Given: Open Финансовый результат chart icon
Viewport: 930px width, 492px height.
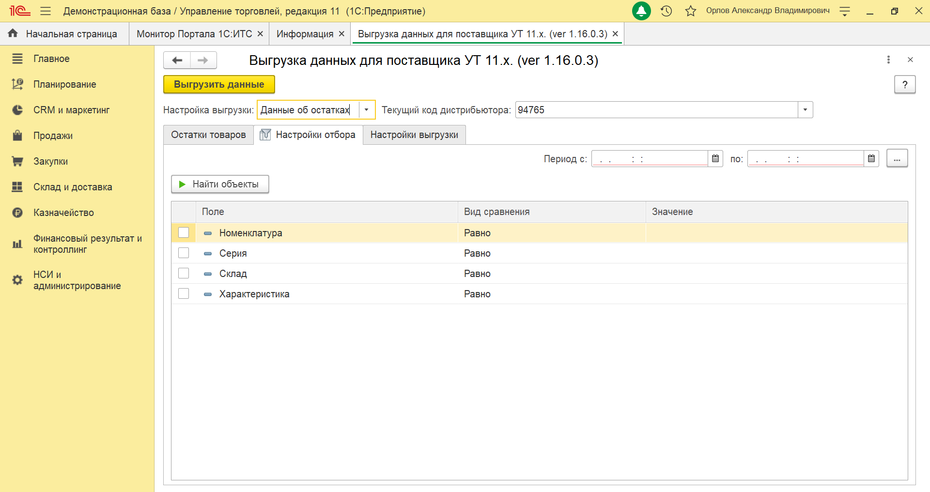Looking at the screenshot, I should point(17,244).
